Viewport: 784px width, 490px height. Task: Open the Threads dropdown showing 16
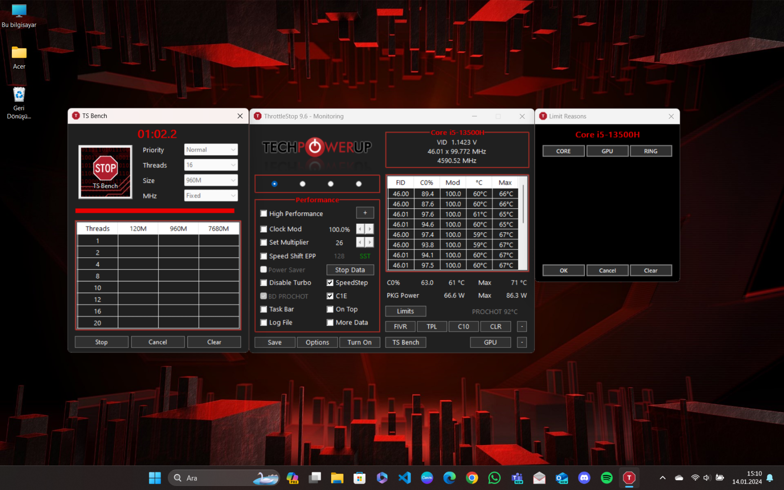point(211,165)
